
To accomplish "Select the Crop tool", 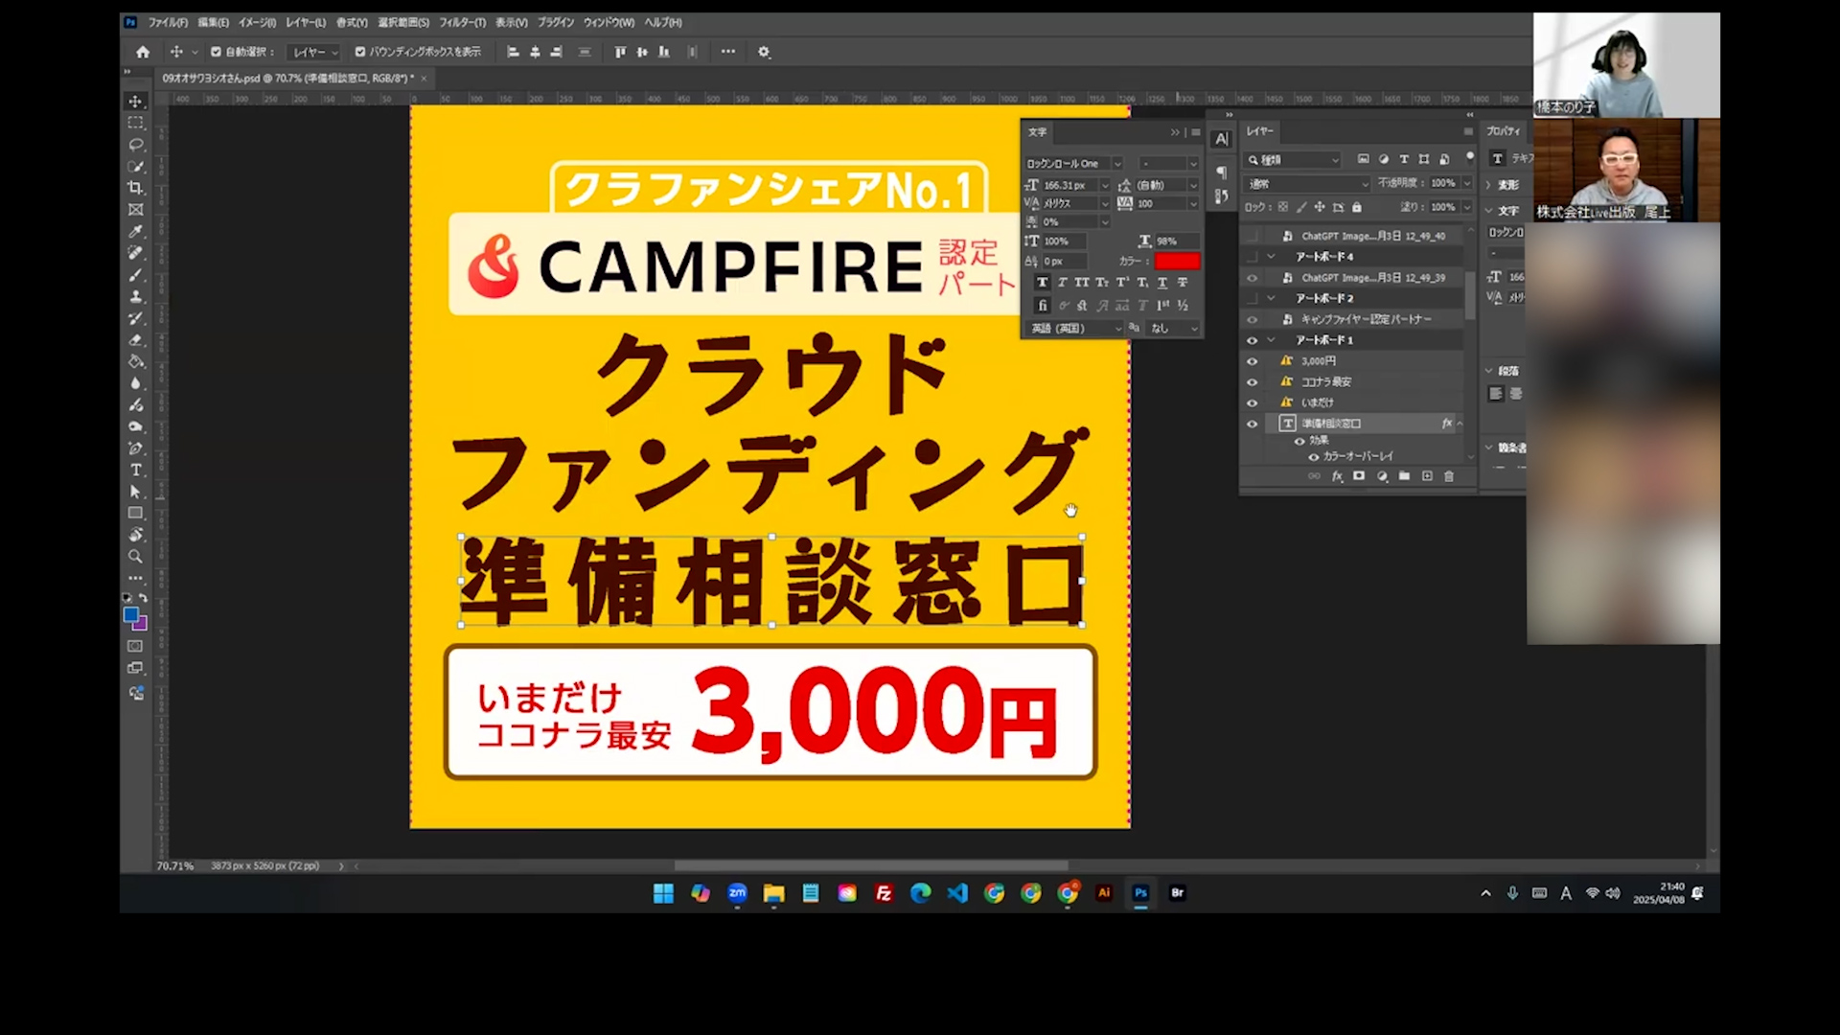I will coord(135,188).
